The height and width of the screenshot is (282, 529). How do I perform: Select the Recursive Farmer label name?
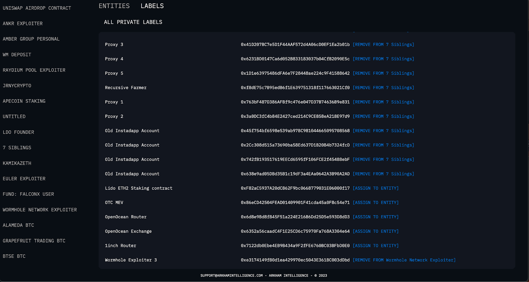126,87
